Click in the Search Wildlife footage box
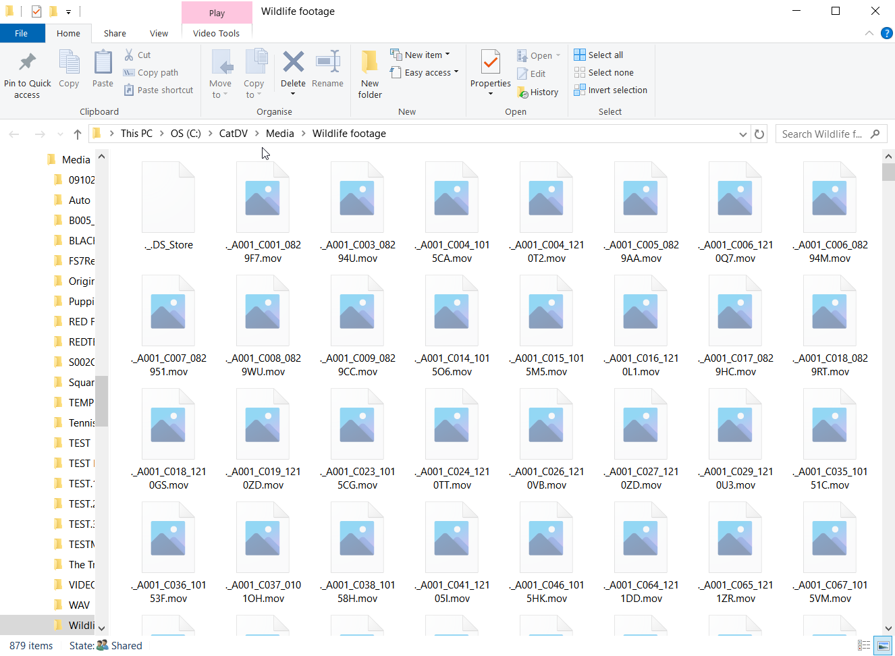Viewport: 895px width, 656px height. click(831, 134)
